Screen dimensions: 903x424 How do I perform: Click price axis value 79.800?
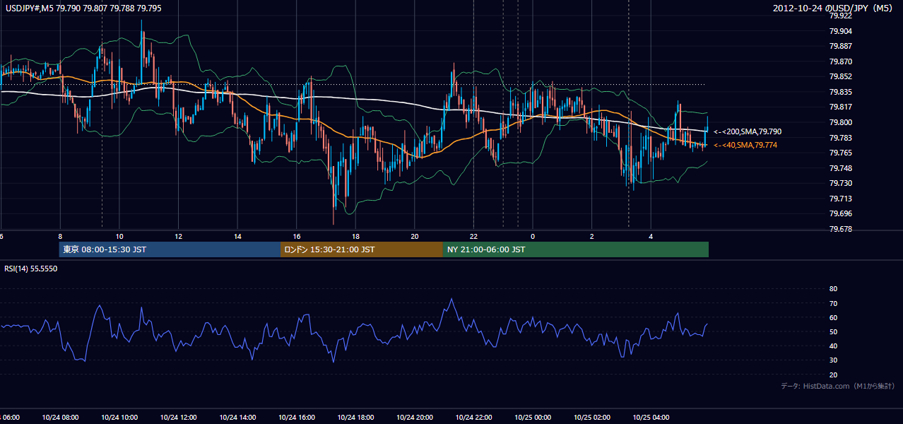(x=840, y=122)
